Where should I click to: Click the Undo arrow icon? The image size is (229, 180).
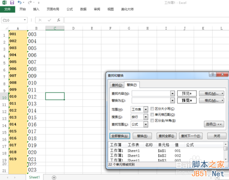tap(19, 2)
